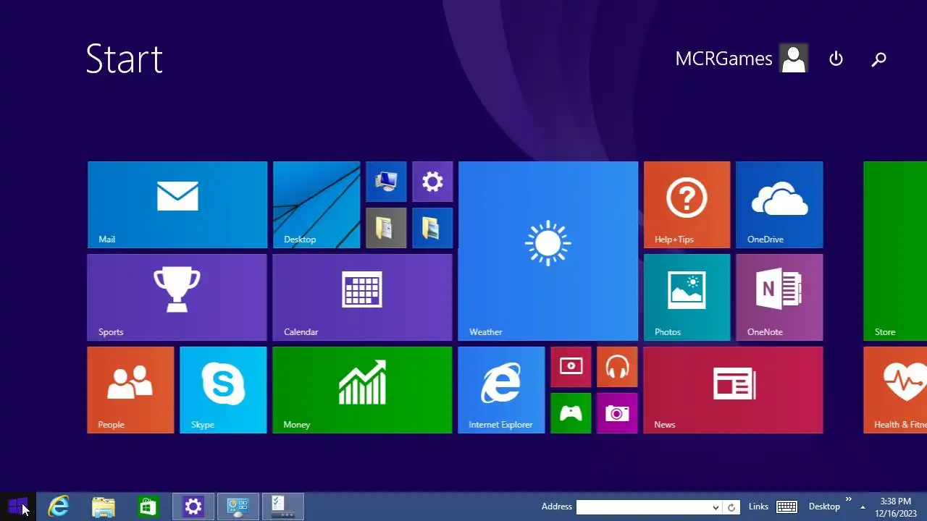Open Internet Explorer from the taskbar
Image resolution: width=927 pixels, height=521 pixels.
(59, 507)
